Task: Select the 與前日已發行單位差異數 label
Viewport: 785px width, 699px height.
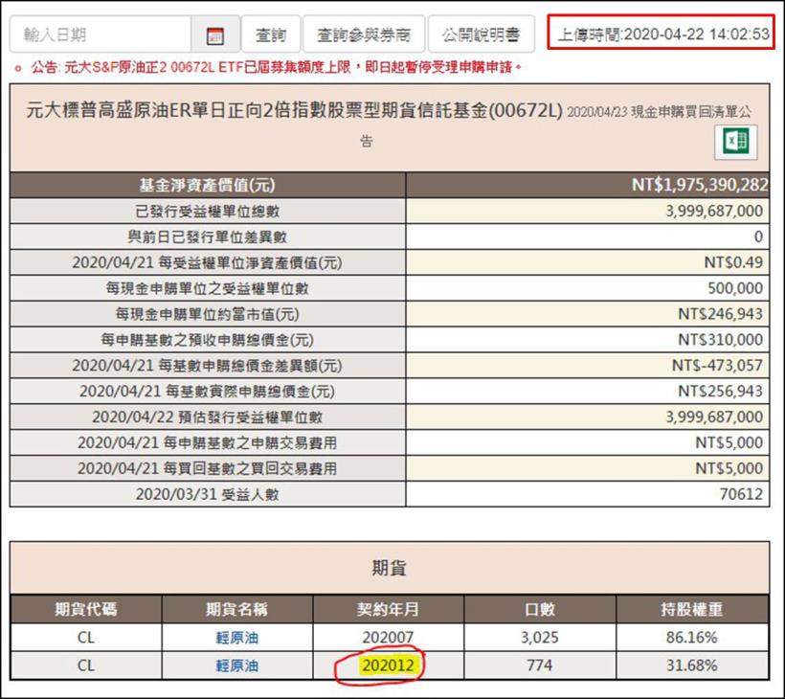Action: (x=208, y=237)
